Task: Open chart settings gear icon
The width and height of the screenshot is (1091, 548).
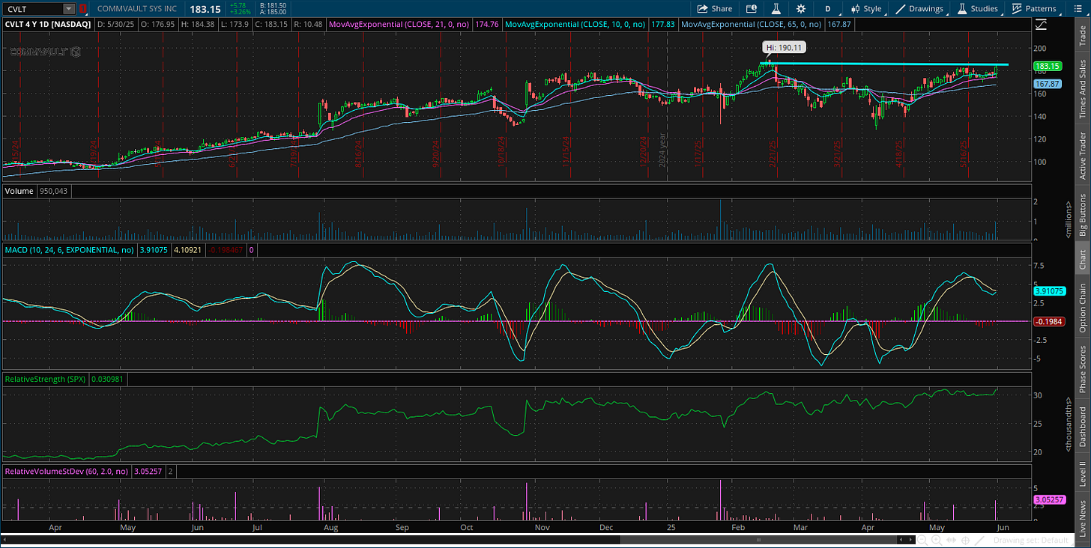Action: pos(801,9)
